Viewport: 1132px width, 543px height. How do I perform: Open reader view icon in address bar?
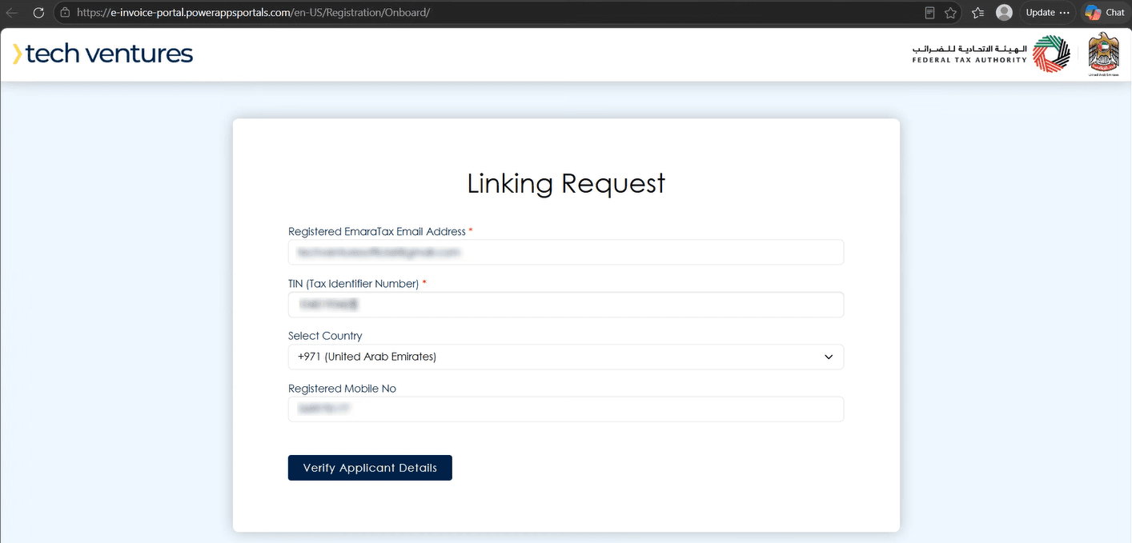(x=929, y=13)
